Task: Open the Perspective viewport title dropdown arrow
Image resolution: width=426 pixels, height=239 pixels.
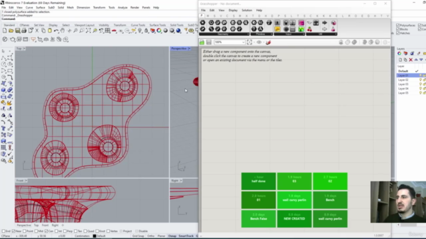Action: [x=189, y=48]
